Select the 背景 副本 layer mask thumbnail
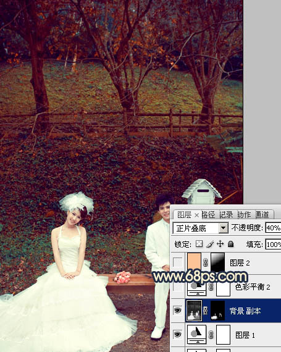The width and height of the screenshot is (281, 352). pyautogui.click(x=217, y=311)
